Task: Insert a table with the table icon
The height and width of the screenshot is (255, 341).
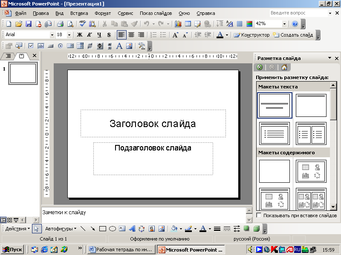Action: click(188, 24)
